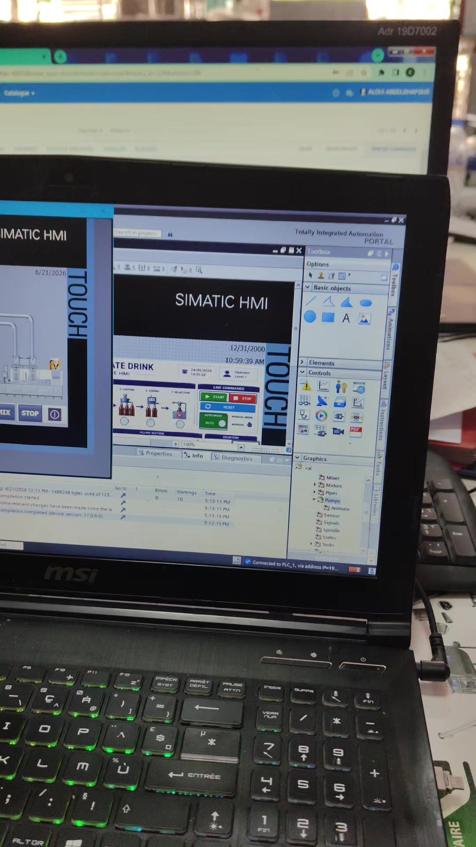Pick the PDF view control icon
The image size is (476, 847).
[356, 431]
